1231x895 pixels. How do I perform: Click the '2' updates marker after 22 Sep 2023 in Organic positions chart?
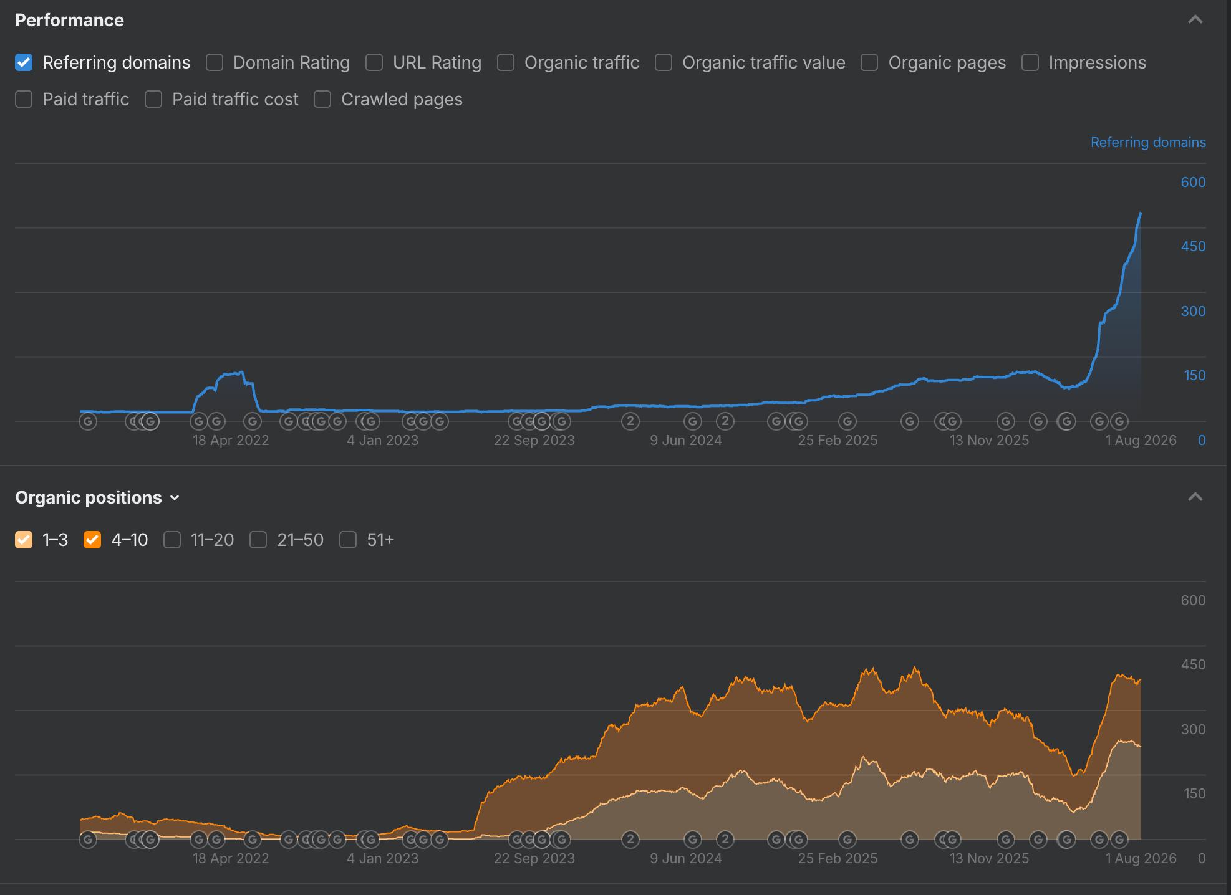pos(630,840)
